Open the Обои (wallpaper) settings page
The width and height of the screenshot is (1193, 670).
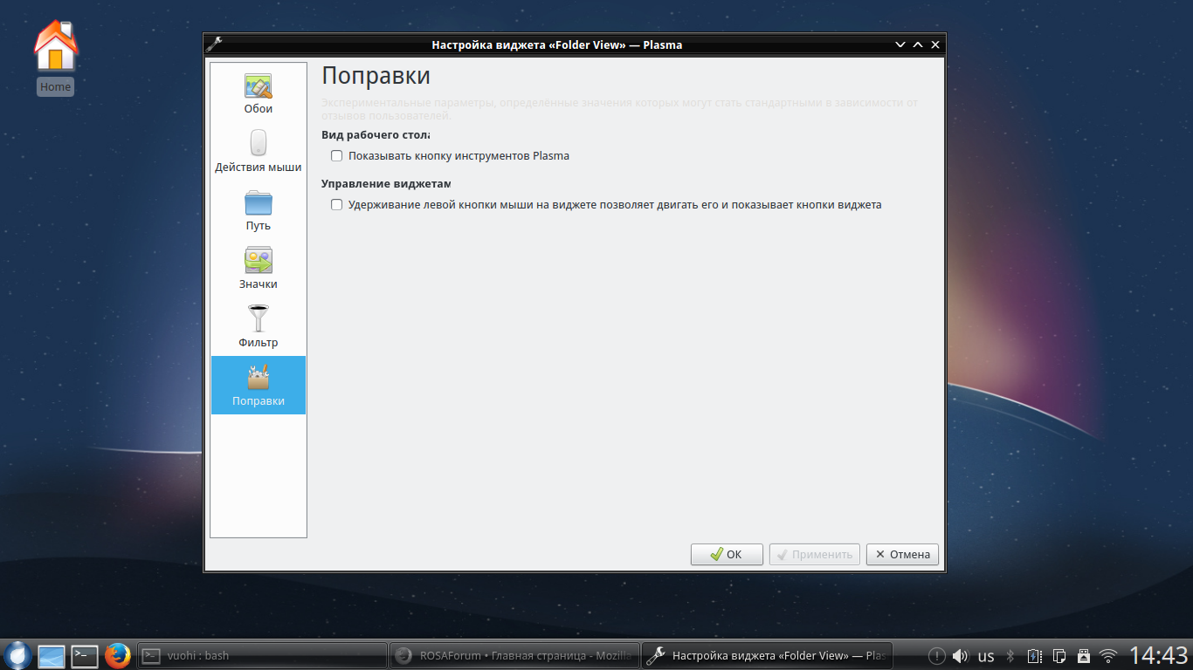(x=259, y=94)
